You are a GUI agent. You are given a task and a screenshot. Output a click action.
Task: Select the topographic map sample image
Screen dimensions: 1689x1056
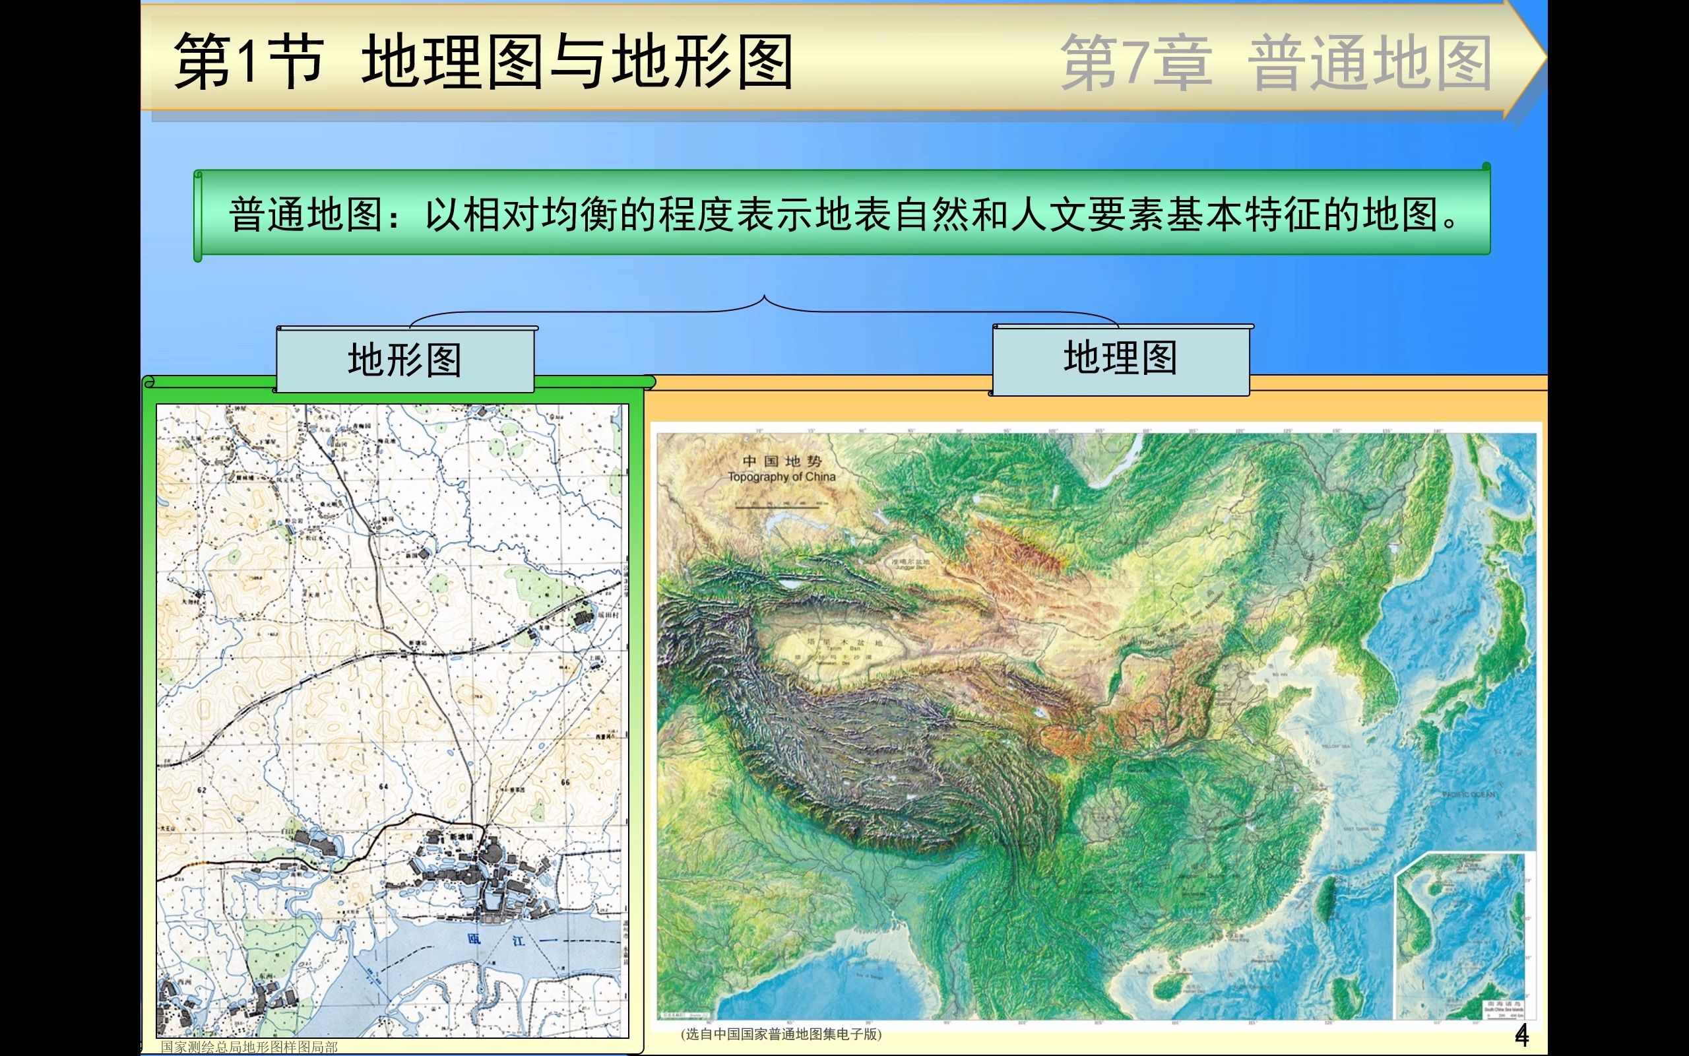click(393, 721)
